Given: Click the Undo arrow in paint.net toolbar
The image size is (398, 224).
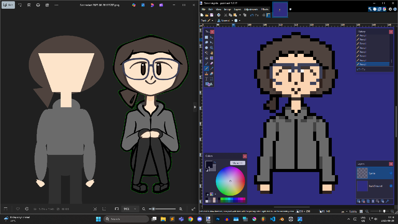Looking at the screenshot, I should [252, 15].
